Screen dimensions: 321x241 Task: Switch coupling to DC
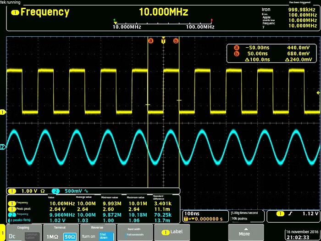tap(12, 236)
